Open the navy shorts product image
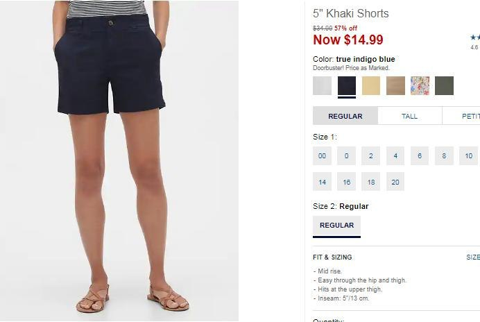This screenshot has width=480, height=322. [119, 160]
